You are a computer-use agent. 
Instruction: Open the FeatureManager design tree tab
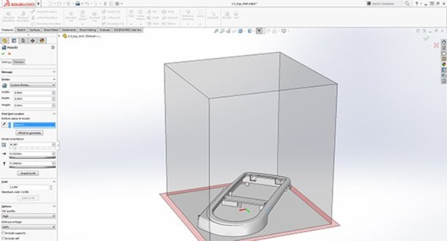(x=4, y=41)
